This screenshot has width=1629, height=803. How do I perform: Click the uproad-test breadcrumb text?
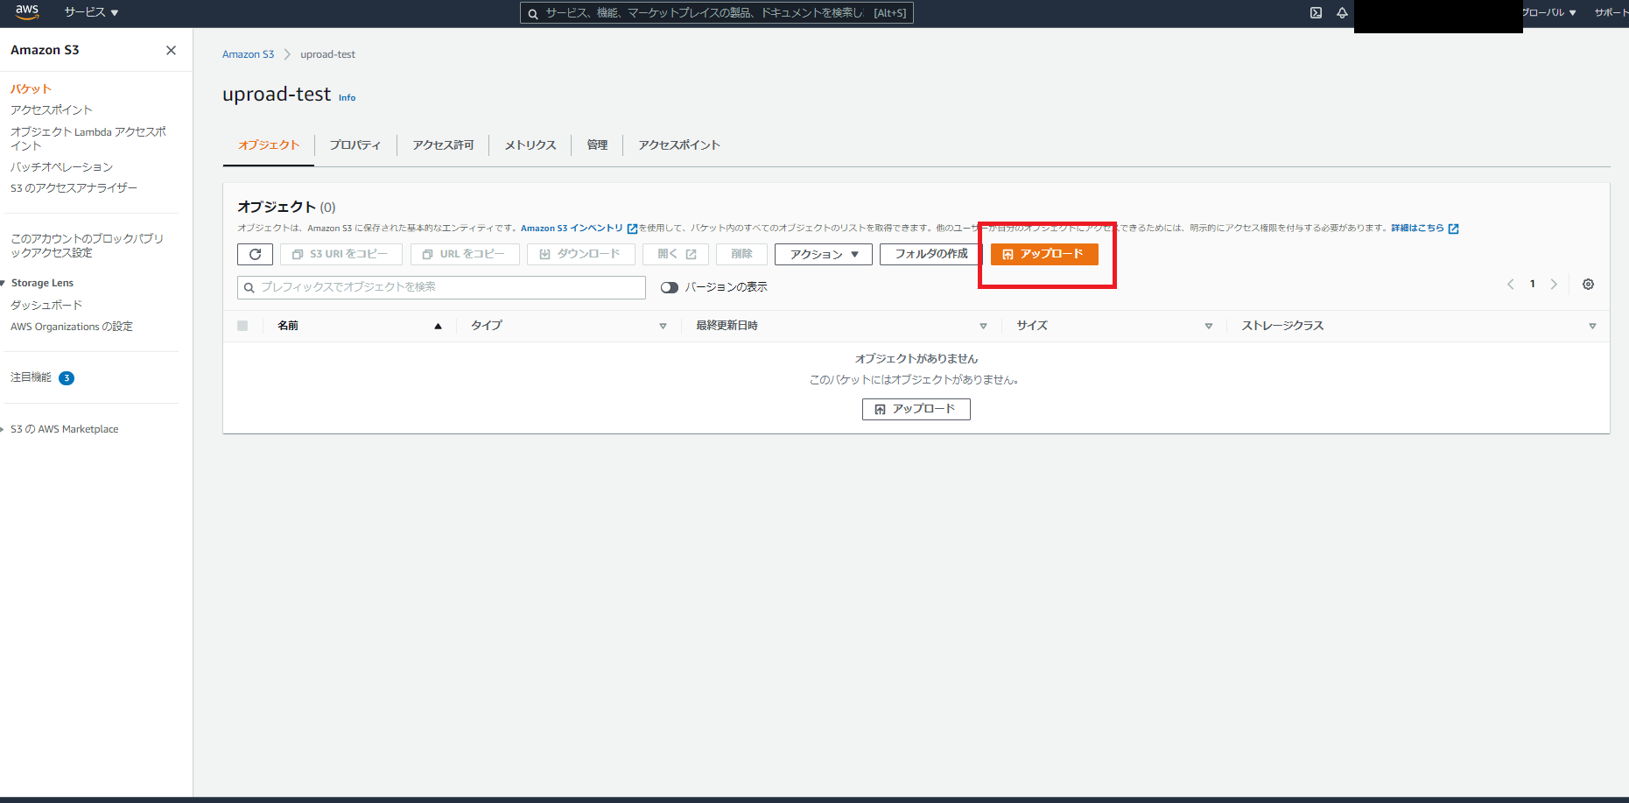[327, 54]
